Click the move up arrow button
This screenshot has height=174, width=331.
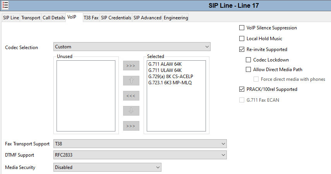click(131, 80)
